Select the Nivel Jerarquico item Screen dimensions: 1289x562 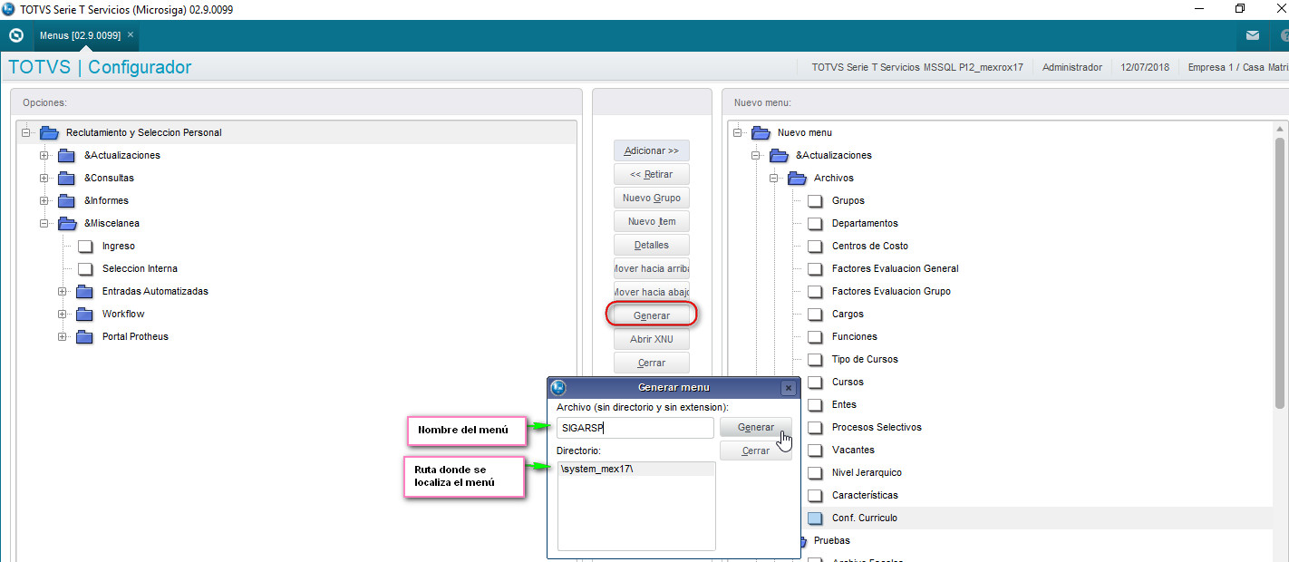click(x=867, y=472)
